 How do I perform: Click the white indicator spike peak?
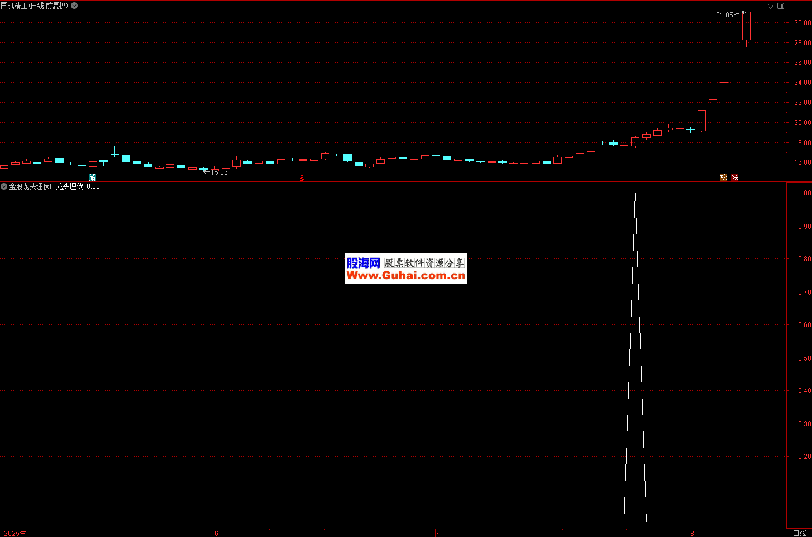tap(635, 194)
